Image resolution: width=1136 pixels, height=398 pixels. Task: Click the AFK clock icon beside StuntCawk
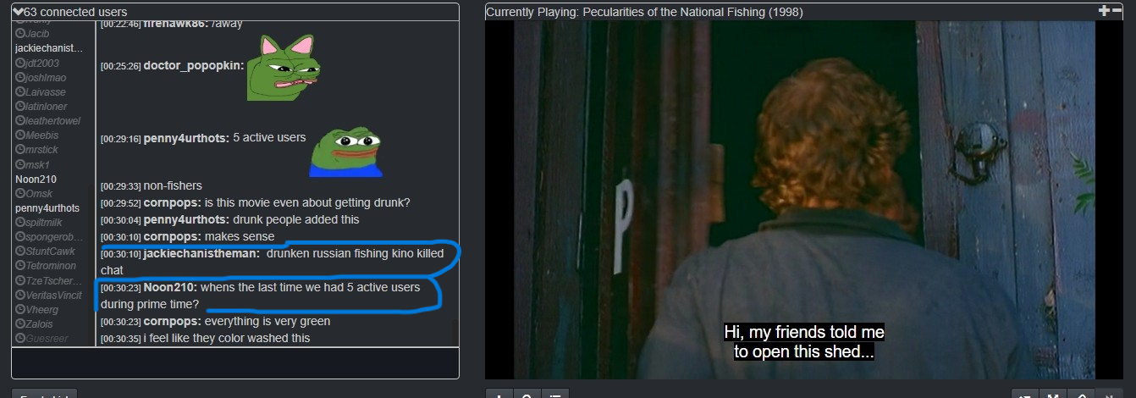pos(20,252)
